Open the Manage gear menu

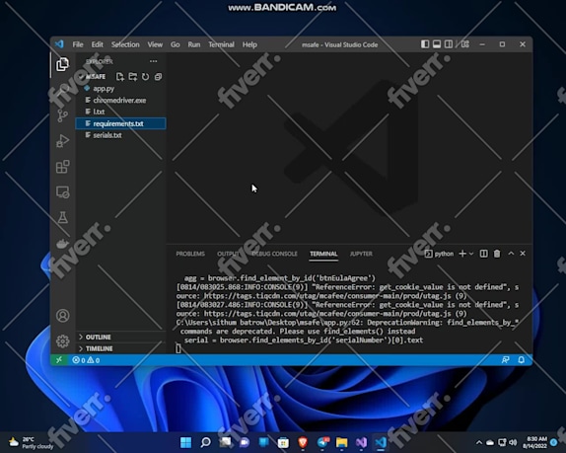[62, 340]
